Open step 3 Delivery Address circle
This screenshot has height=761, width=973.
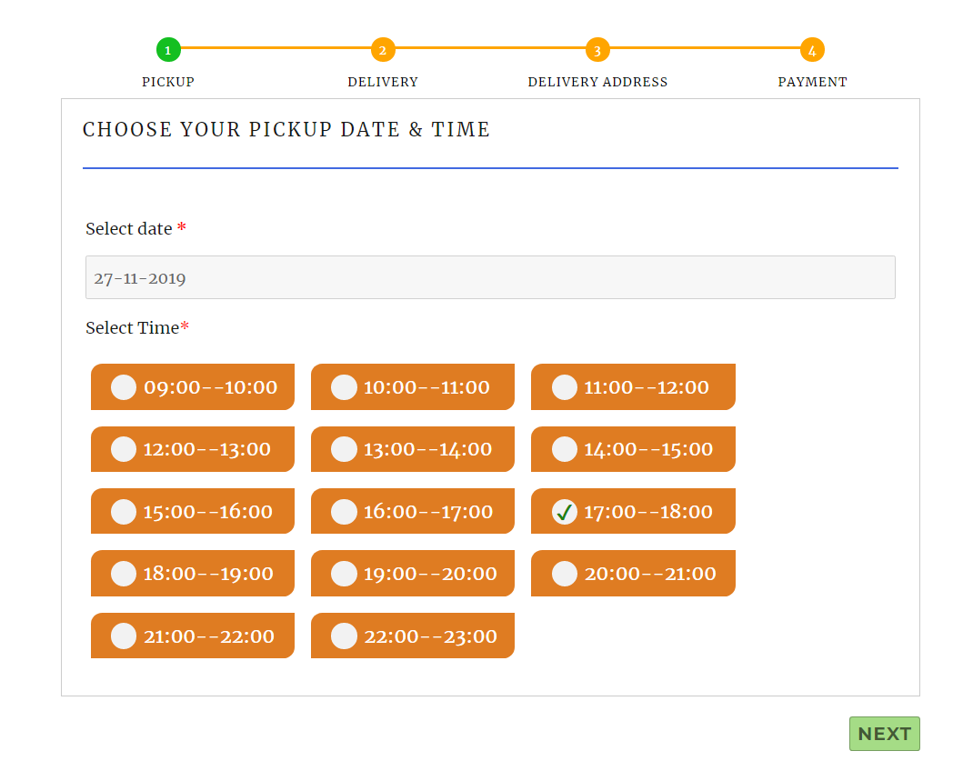(597, 50)
